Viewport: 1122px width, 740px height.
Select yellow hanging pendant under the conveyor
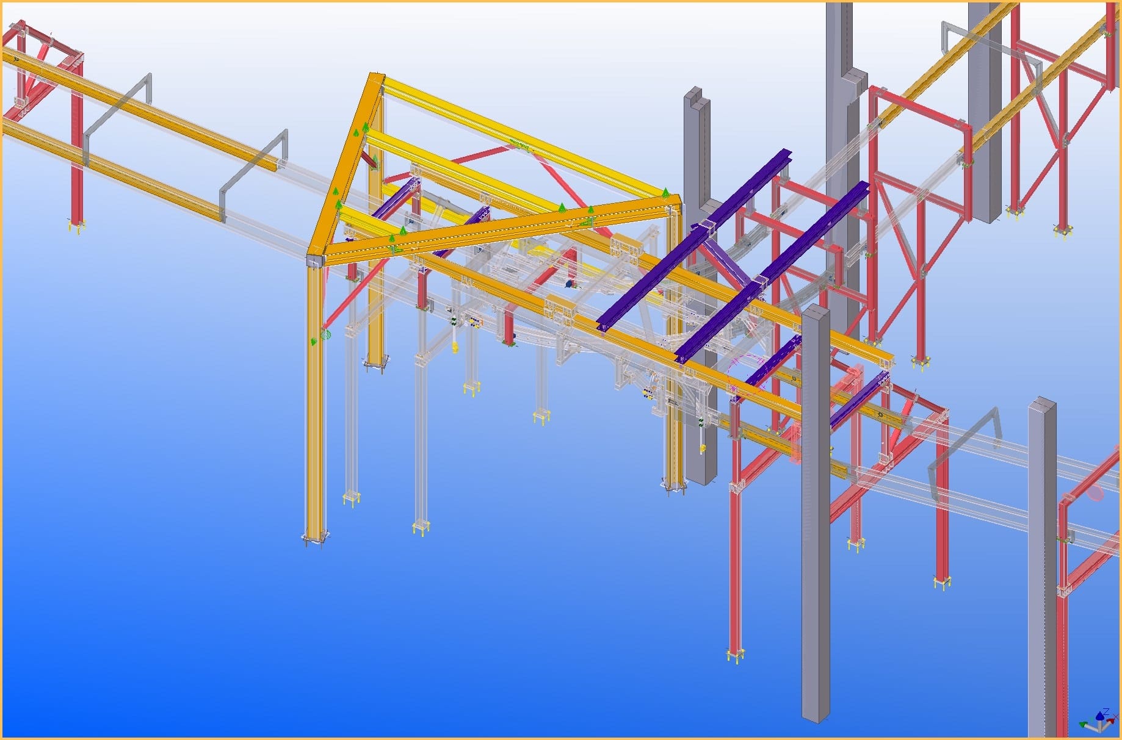[x=455, y=347]
